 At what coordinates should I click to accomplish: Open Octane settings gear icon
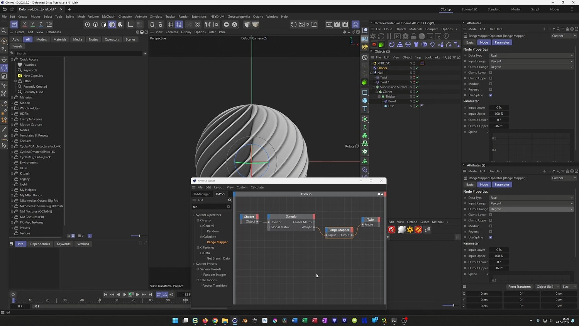(x=405, y=36)
